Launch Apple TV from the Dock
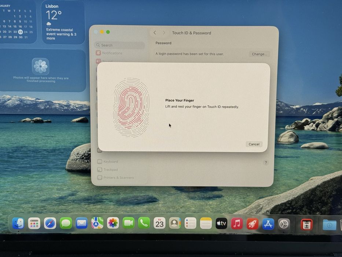 [x=221, y=223]
